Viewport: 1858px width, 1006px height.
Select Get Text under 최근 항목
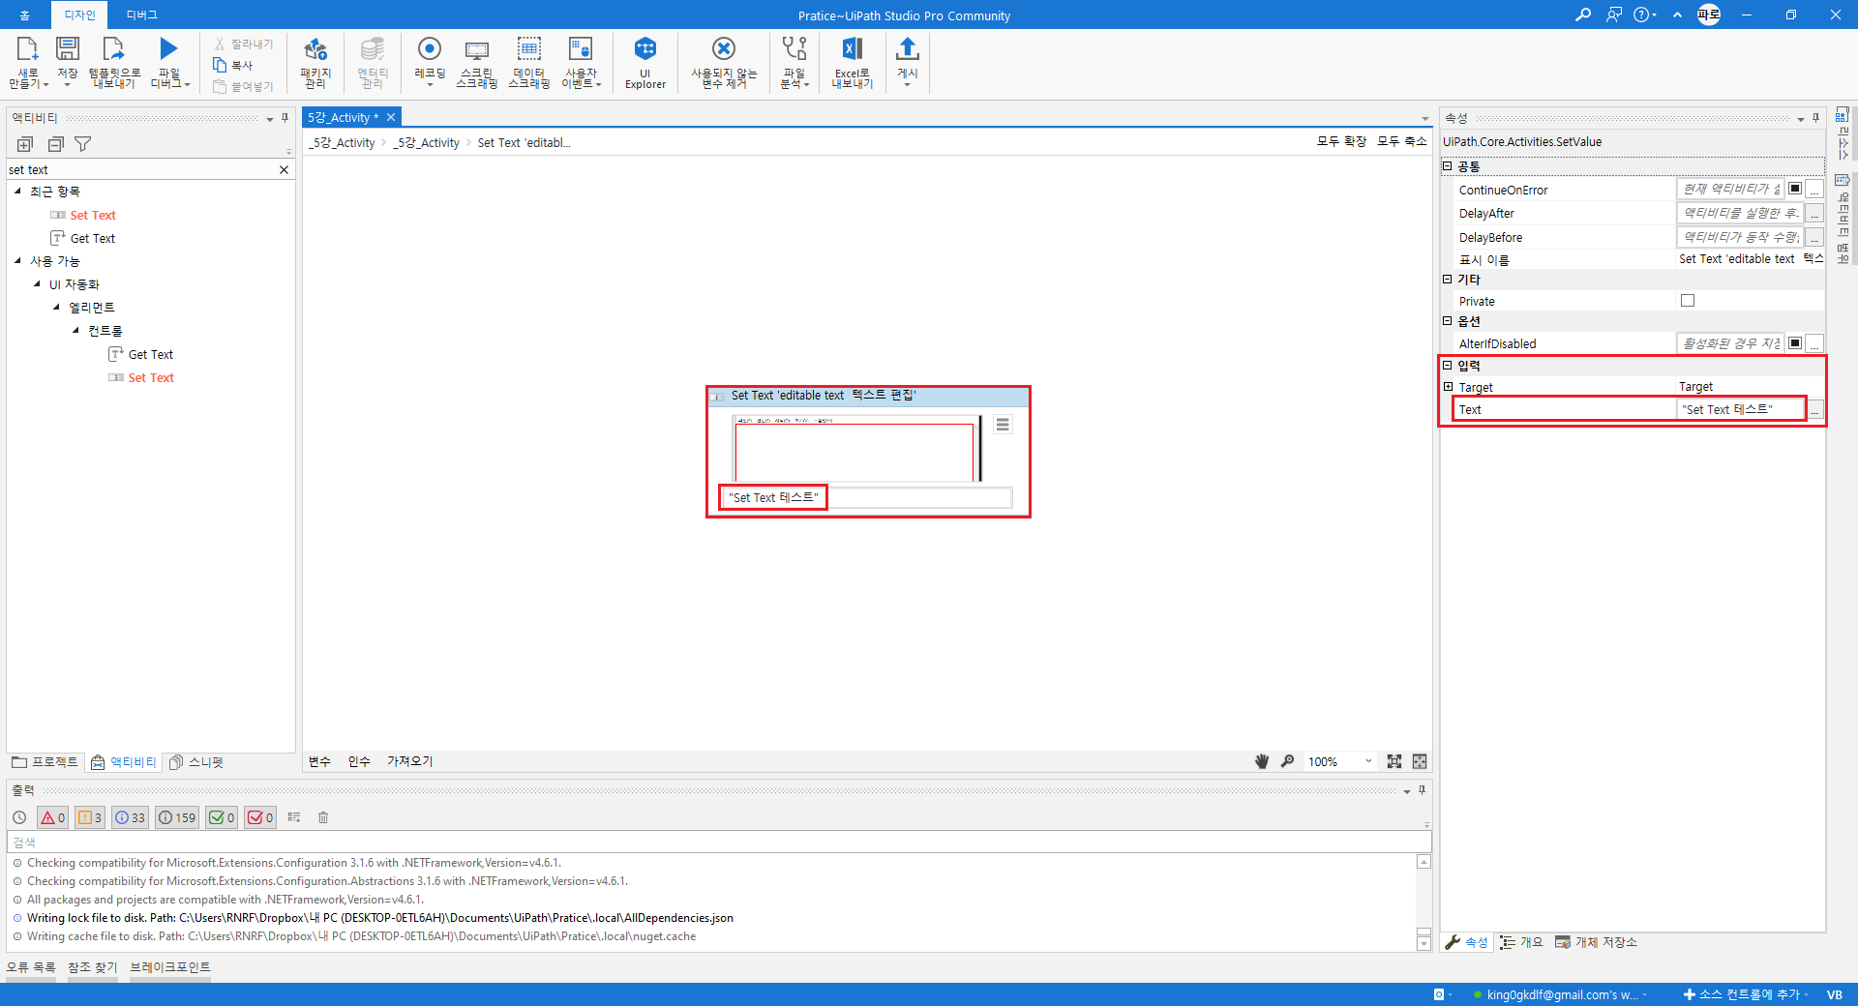(x=92, y=238)
